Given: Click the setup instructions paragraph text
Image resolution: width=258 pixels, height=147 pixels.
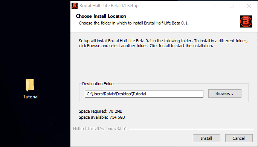Looking at the screenshot, I should click(163, 43).
